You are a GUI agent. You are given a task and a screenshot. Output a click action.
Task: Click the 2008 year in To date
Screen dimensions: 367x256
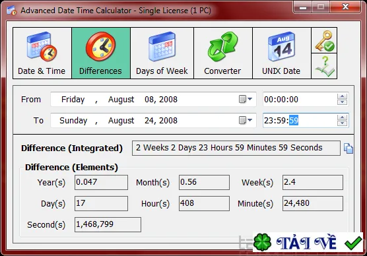168,121
